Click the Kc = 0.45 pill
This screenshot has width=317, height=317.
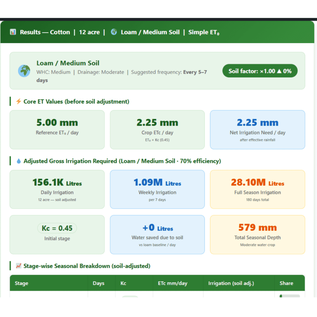[x=57, y=228]
